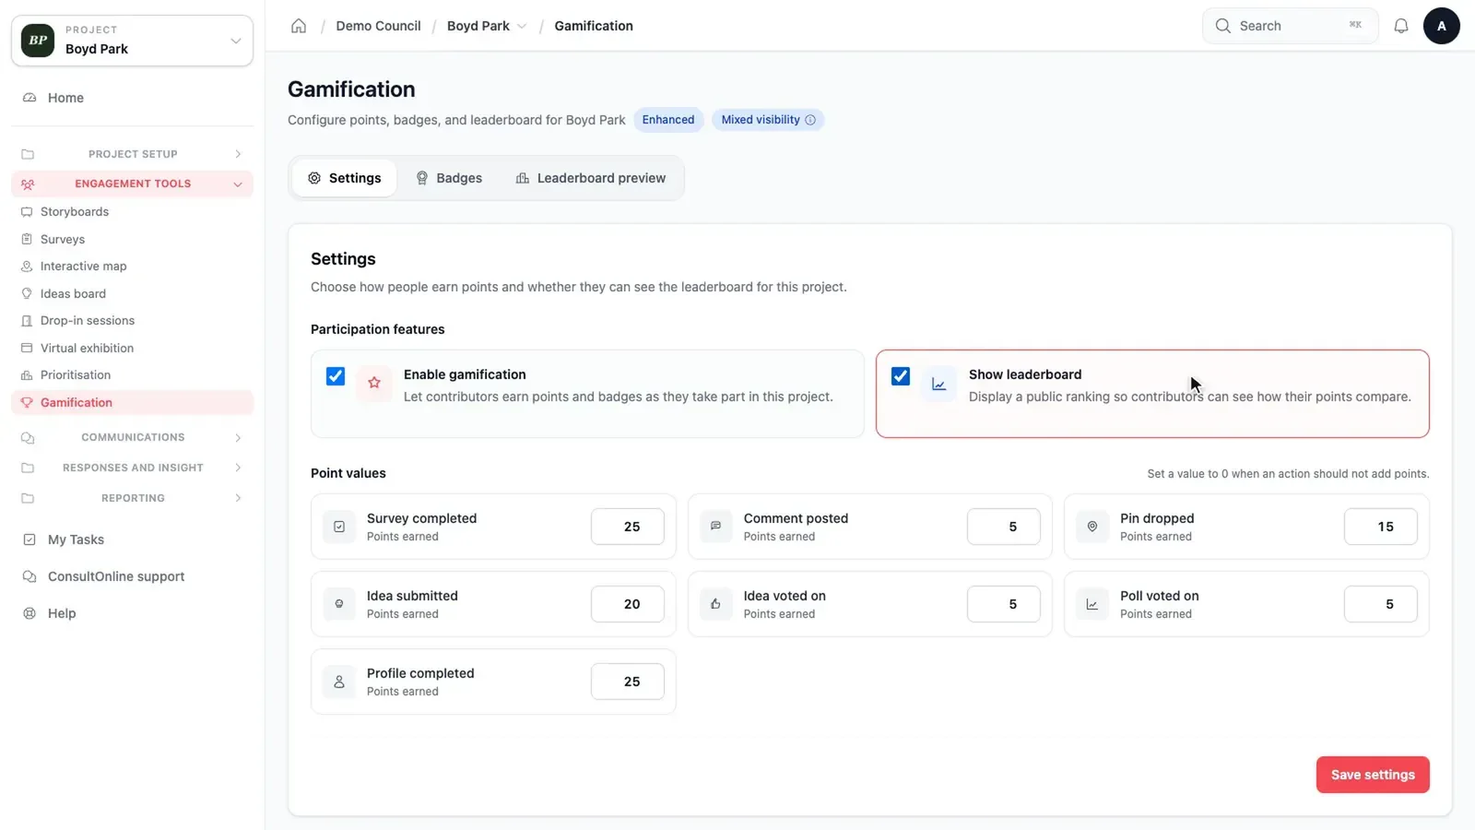Open Surveys in the sidebar

point(132,239)
